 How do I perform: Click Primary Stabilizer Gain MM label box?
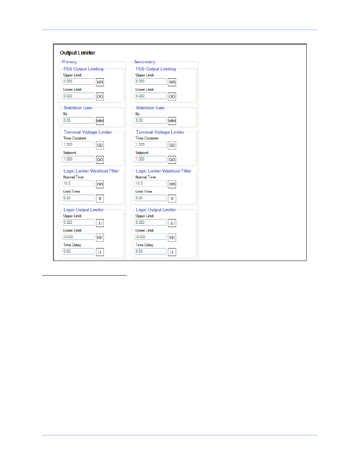100,121
